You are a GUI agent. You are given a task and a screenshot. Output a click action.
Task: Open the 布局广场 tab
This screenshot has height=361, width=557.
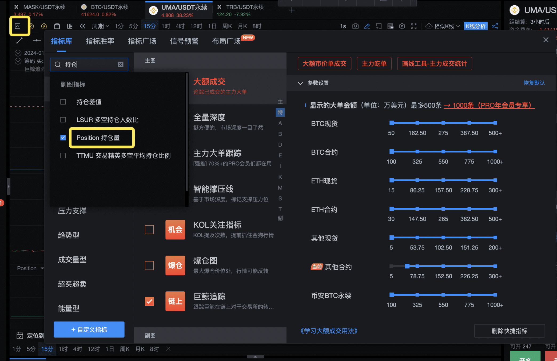click(x=226, y=41)
